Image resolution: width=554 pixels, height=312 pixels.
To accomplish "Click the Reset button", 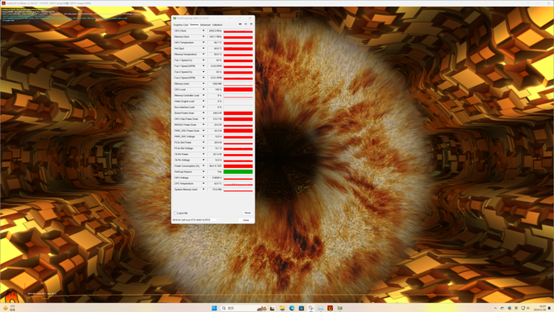I will pos(247,213).
